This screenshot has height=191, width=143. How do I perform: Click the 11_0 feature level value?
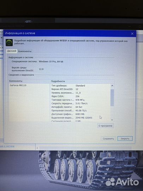pos(78,93)
